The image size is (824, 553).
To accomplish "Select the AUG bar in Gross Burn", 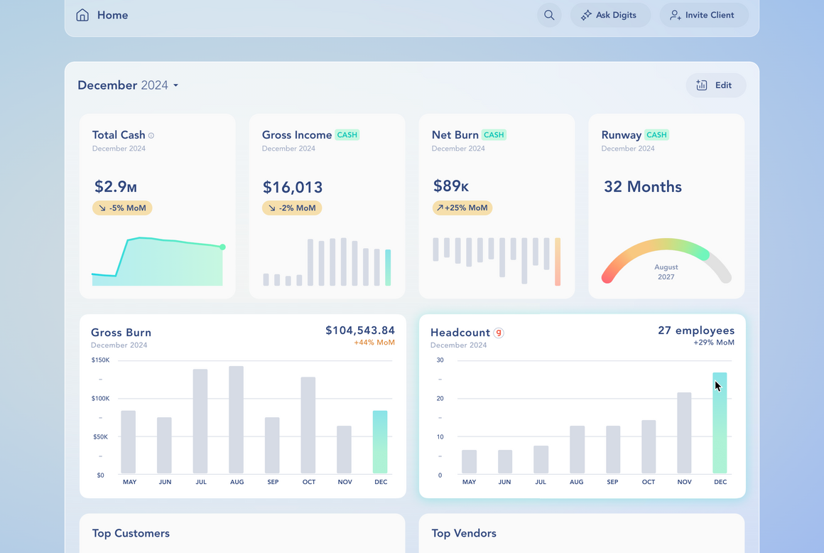I will tap(236, 419).
